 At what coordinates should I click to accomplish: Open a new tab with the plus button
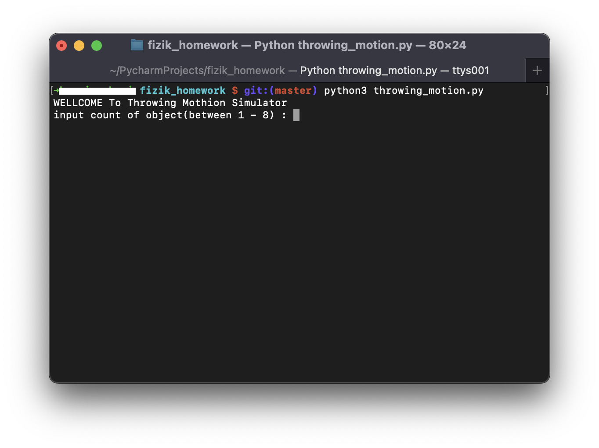point(537,70)
